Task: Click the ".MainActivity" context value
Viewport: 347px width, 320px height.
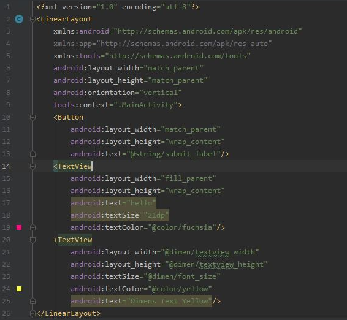Action: tap(146, 105)
